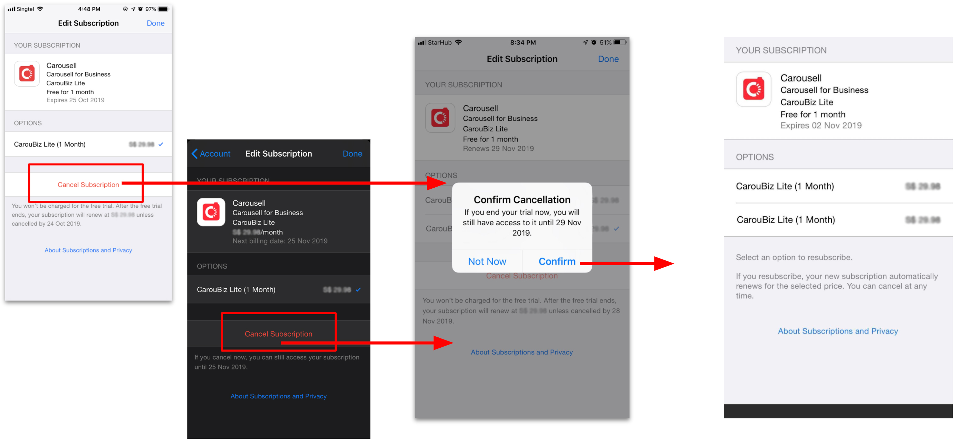Open About Subscriptions and Privacy in dark screen
The image size is (960, 445).
278,396
